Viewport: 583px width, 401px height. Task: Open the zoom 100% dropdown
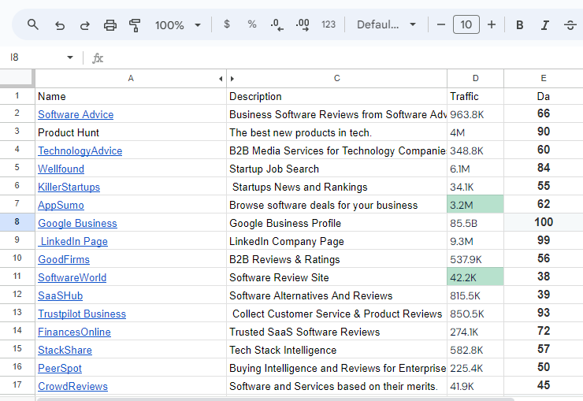coord(178,25)
